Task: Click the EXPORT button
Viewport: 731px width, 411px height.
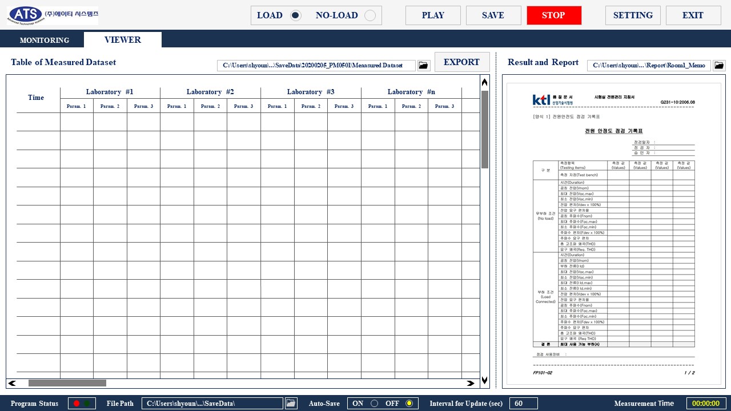Action: [462, 62]
